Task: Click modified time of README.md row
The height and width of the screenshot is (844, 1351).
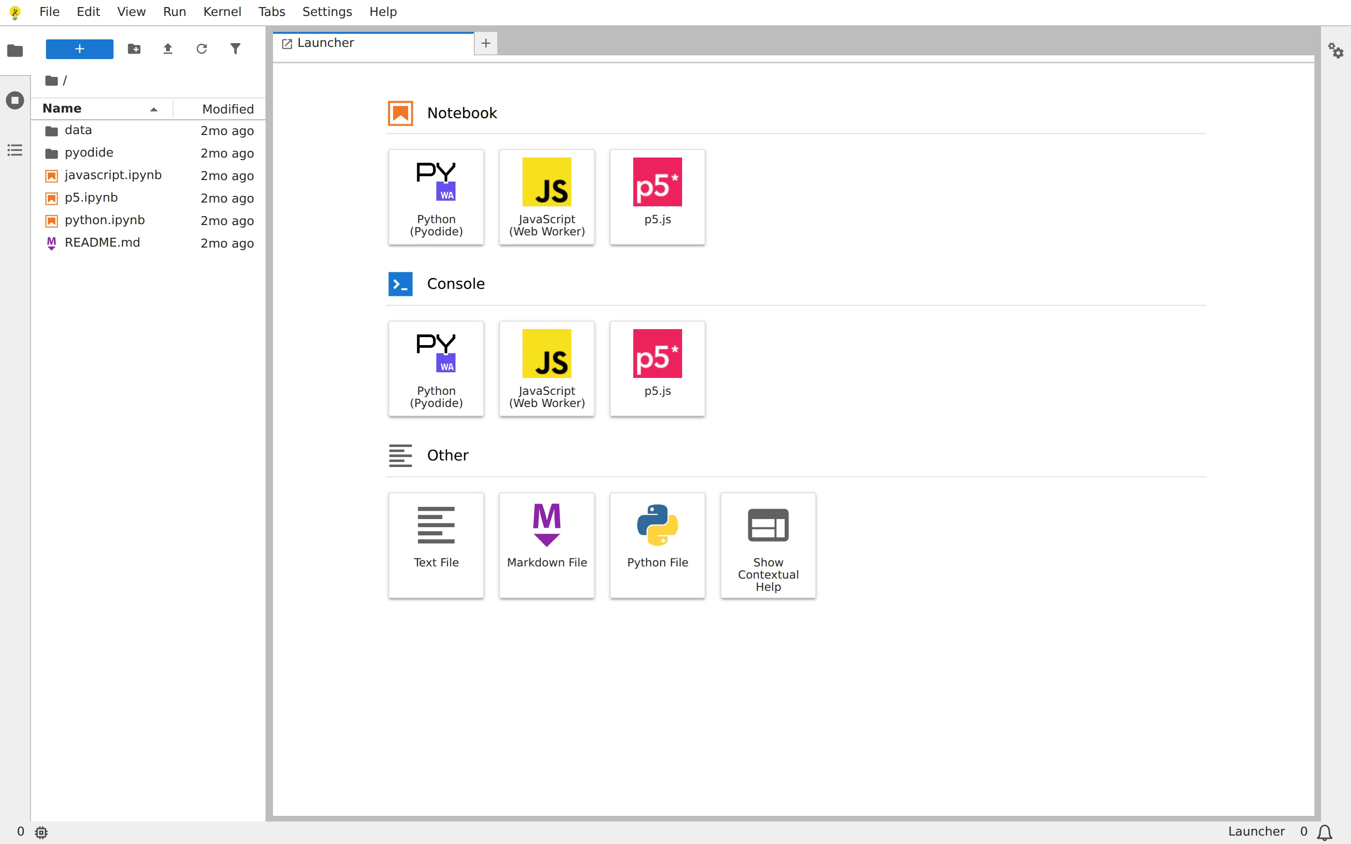Action: 227,243
